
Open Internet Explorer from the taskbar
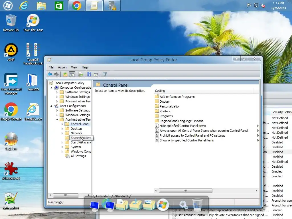pos(24,6)
